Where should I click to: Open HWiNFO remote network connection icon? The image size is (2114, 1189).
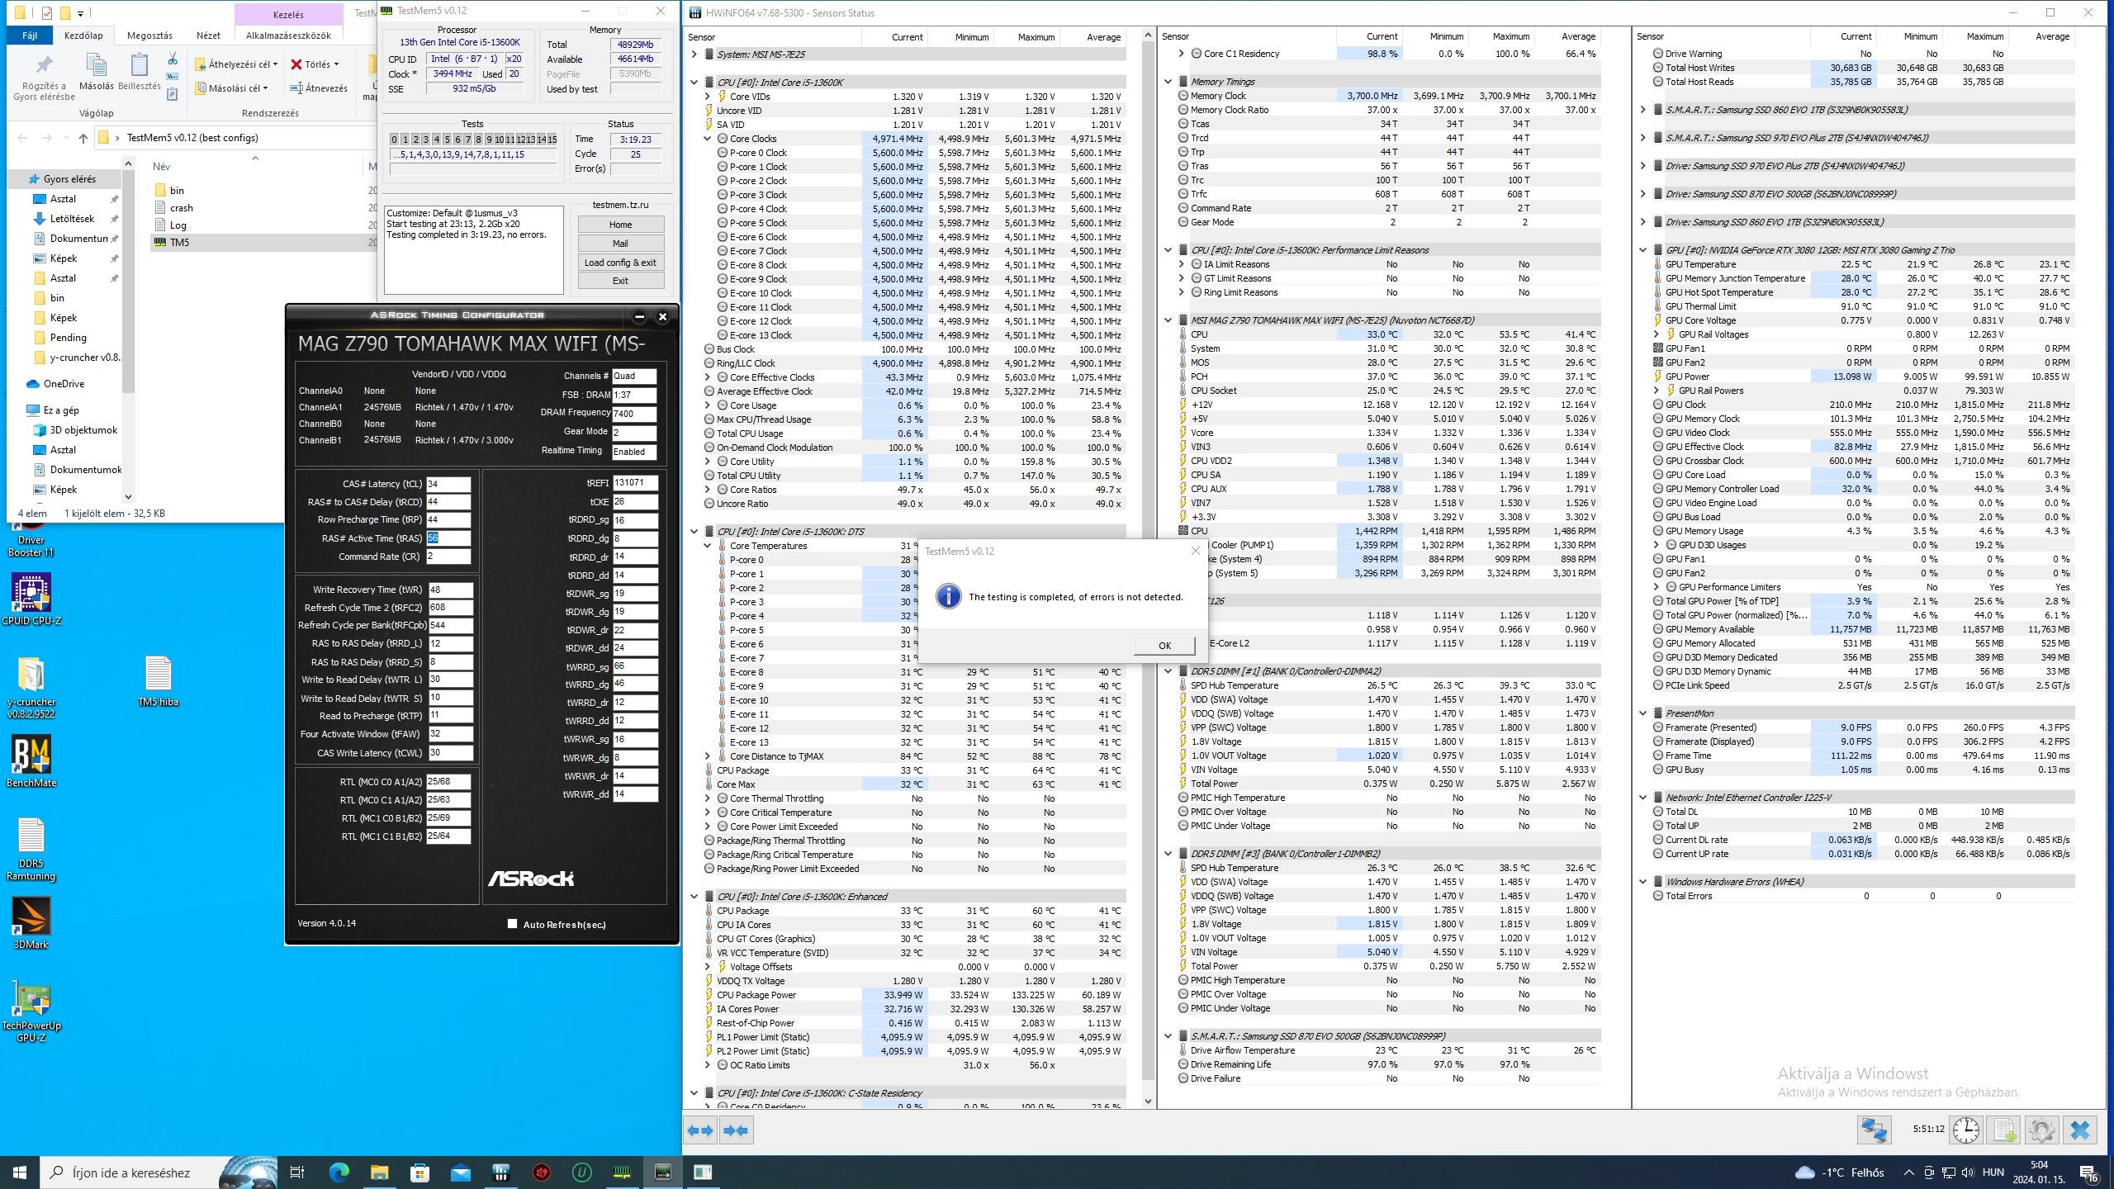click(x=1874, y=1130)
